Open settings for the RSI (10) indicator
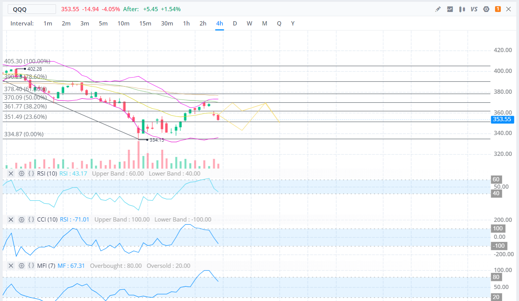This screenshot has width=519, height=301. (21, 174)
